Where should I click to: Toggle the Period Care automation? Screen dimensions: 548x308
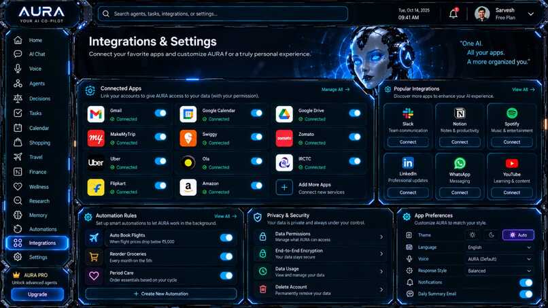pyautogui.click(x=226, y=275)
